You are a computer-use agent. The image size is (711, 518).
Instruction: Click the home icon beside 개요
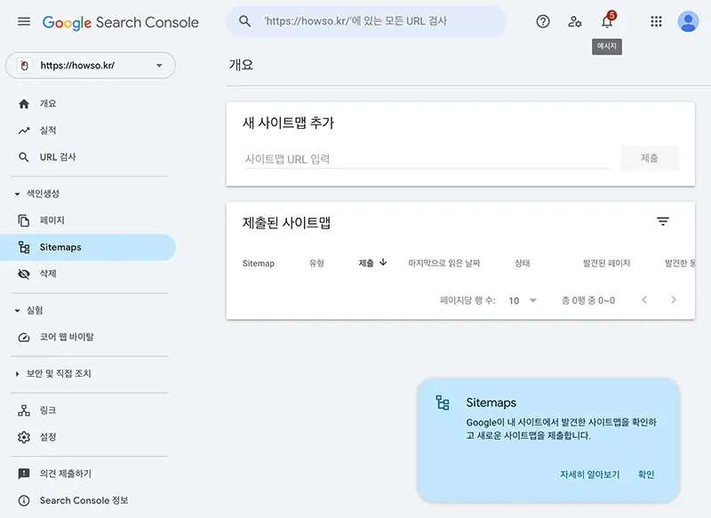click(x=24, y=104)
